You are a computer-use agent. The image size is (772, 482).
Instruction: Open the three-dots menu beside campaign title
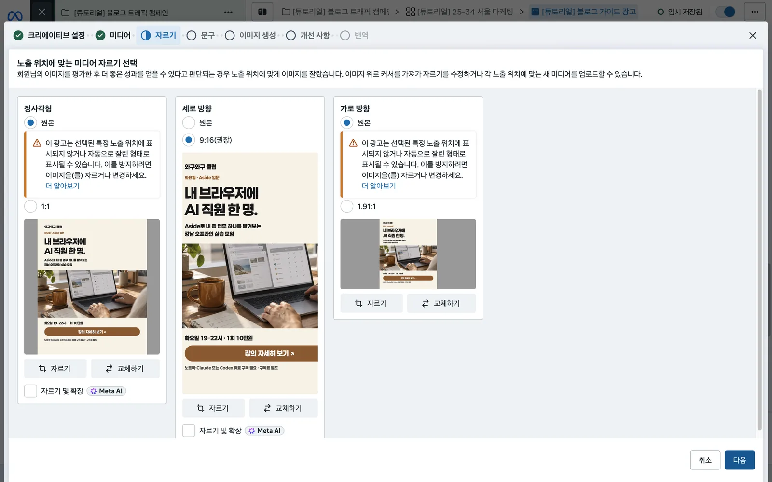point(228,12)
